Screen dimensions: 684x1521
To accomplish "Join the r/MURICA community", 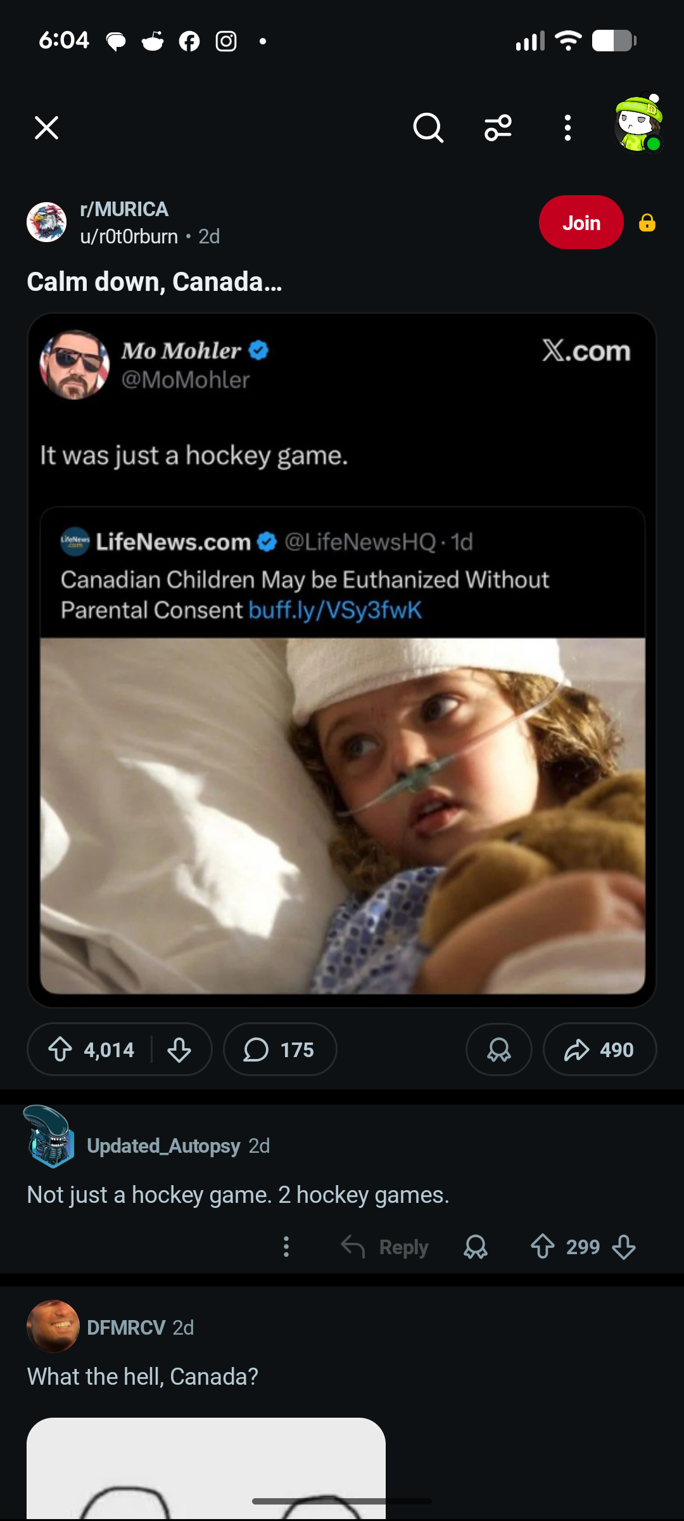I will 581,222.
